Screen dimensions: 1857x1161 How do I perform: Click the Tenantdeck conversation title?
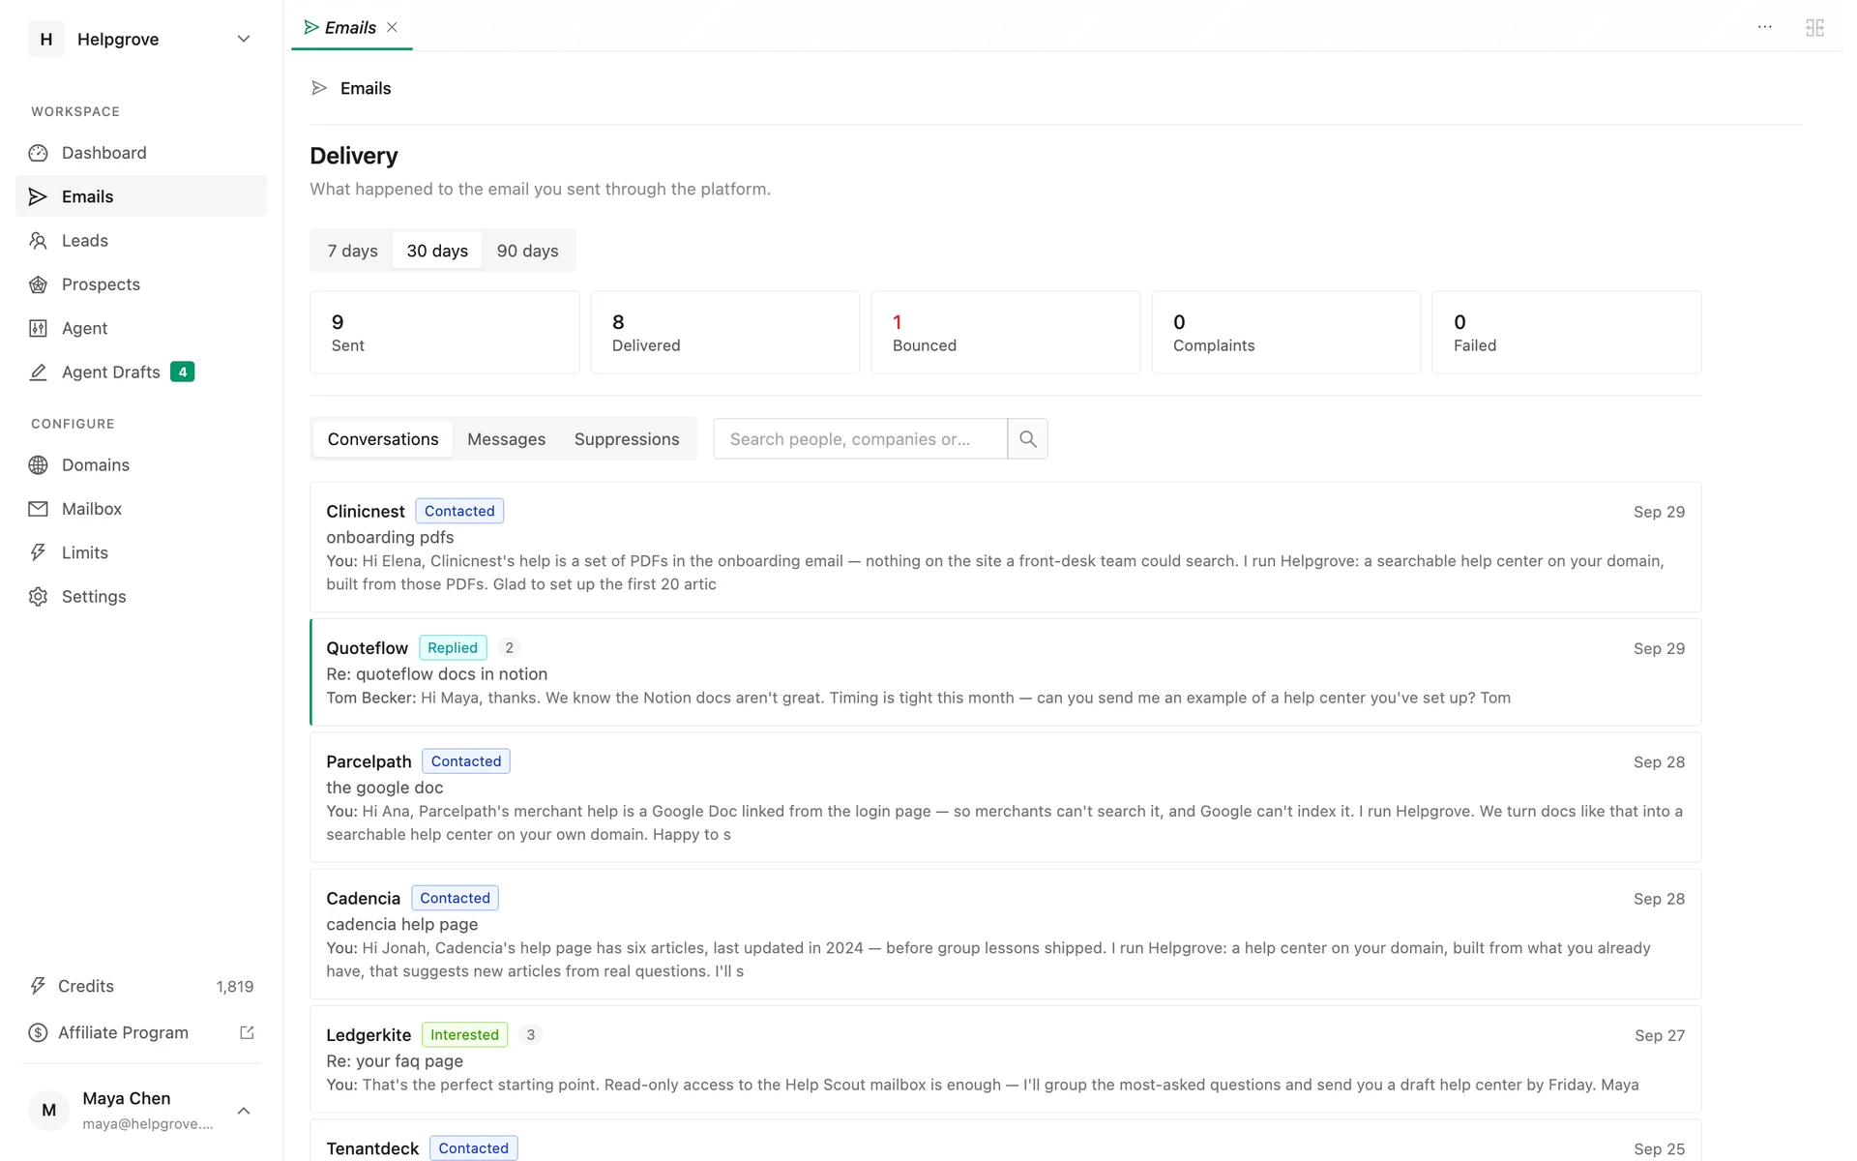[372, 1148]
